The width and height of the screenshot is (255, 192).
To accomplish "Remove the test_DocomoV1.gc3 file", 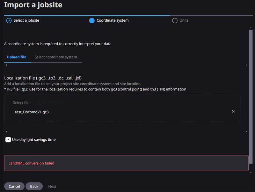I will pyautogui.click(x=233, y=111).
